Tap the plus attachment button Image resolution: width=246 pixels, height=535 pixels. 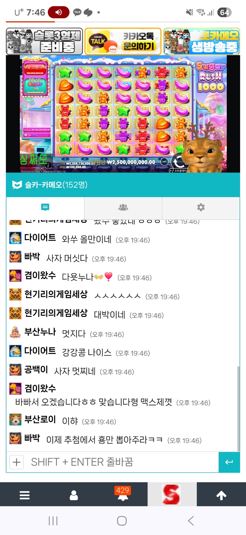[x=17, y=462]
